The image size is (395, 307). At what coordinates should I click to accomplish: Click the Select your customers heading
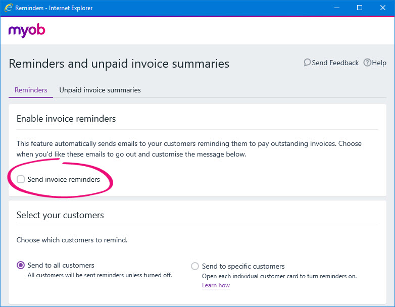pos(60,215)
